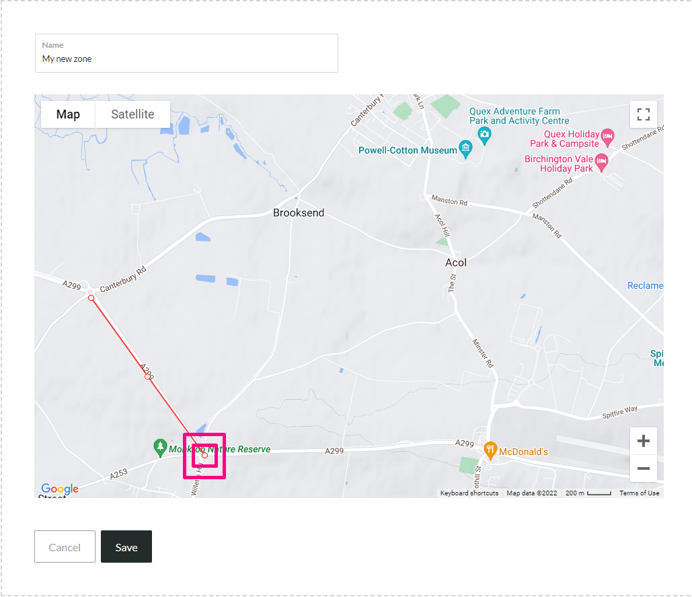This screenshot has height=597, width=692.
Task: Zoom in with the plus button
Action: (x=643, y=441)
